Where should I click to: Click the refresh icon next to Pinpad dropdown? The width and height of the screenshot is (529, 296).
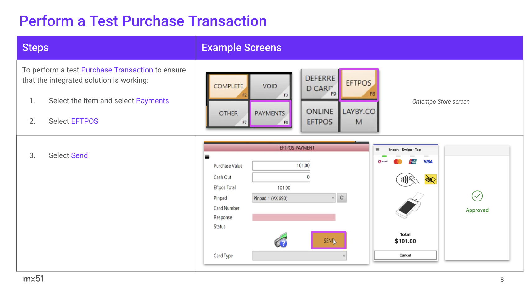[x=342, y=198]
